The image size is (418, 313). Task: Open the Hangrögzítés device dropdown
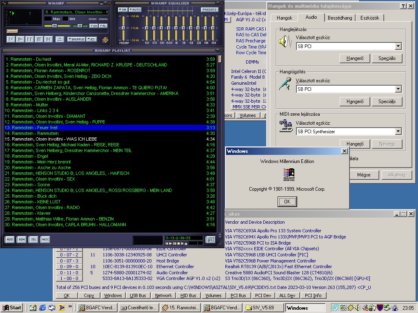click(398, 89)
